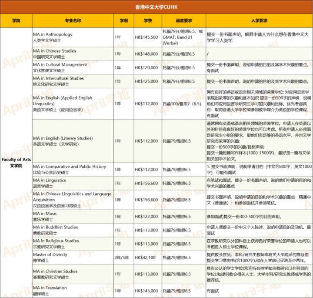
Task: Select the MA in Christian Studies cell
Action: pyautogui.click(x=73, y=274)
